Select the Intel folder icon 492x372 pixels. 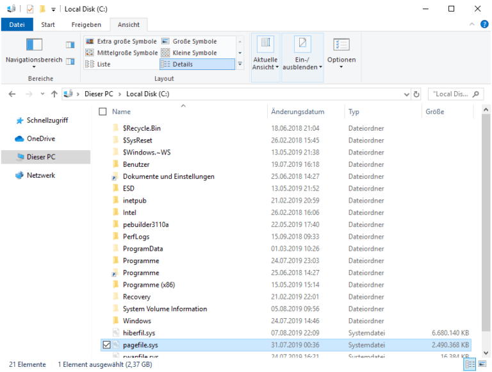click(x=116, y=212)
